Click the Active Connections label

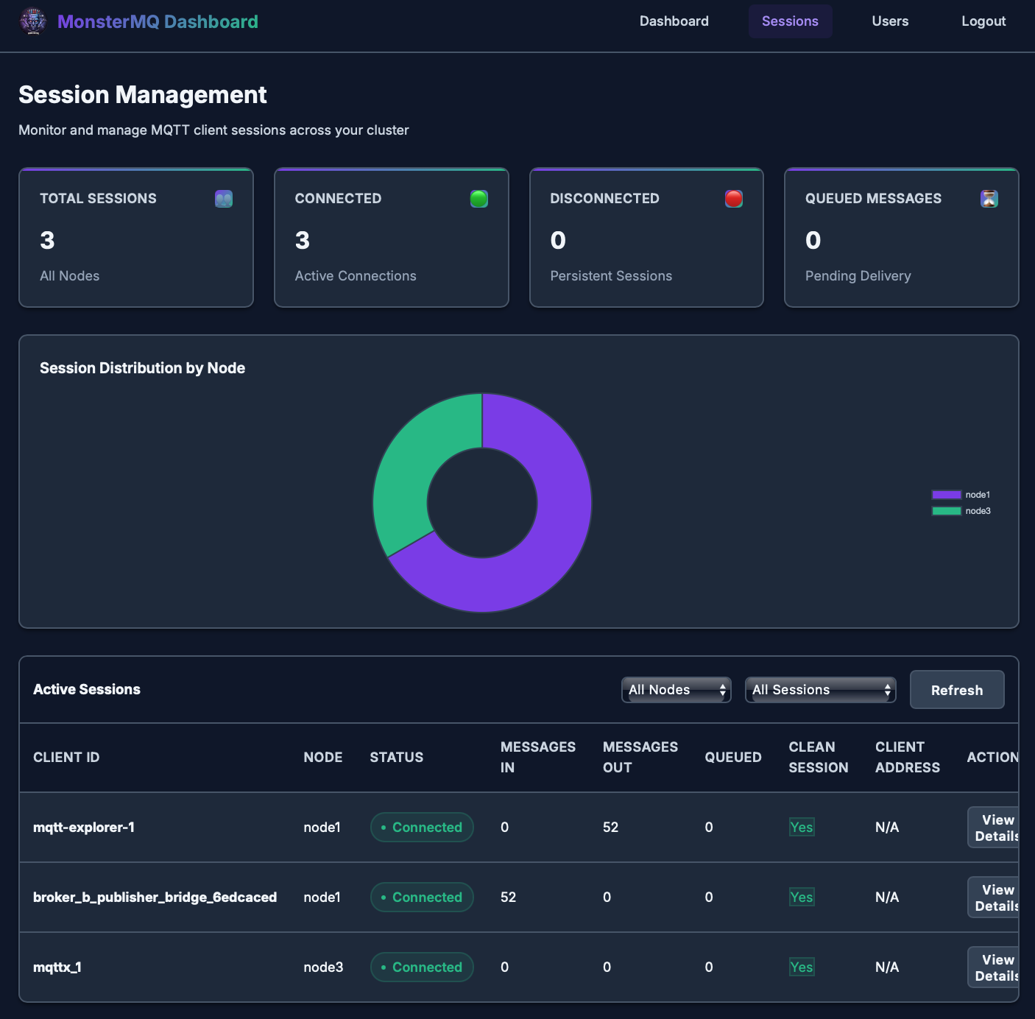point(356,276)
